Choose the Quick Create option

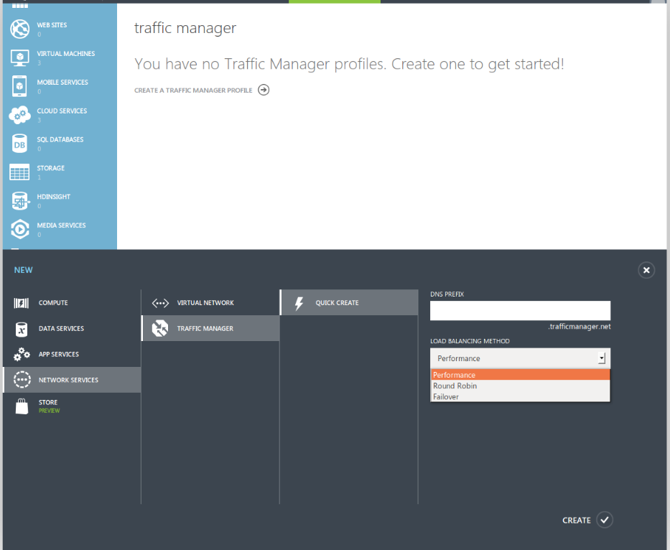[x=349, y=302]
